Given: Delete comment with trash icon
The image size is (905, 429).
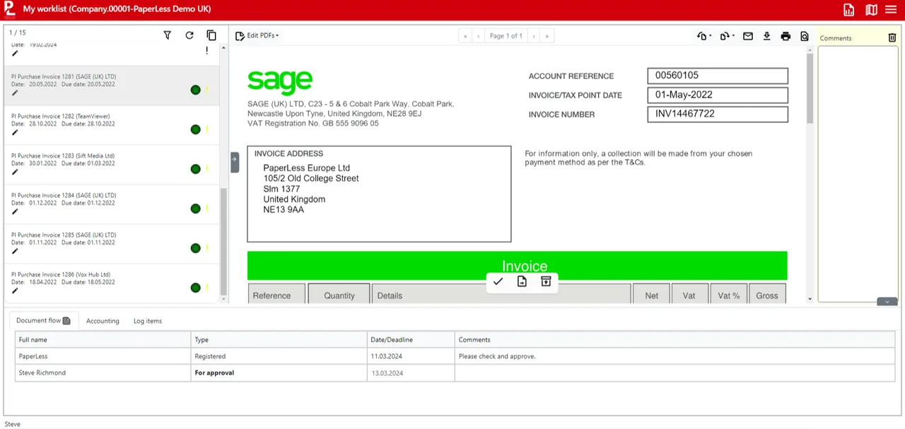Looking at the screenshot, I should [x=892, y=37].
